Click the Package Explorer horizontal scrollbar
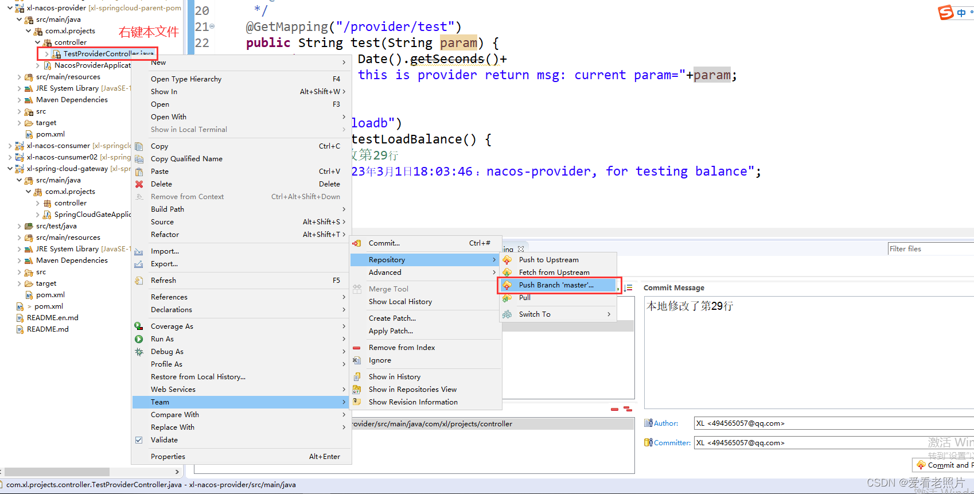 click(x=56, y=472)
